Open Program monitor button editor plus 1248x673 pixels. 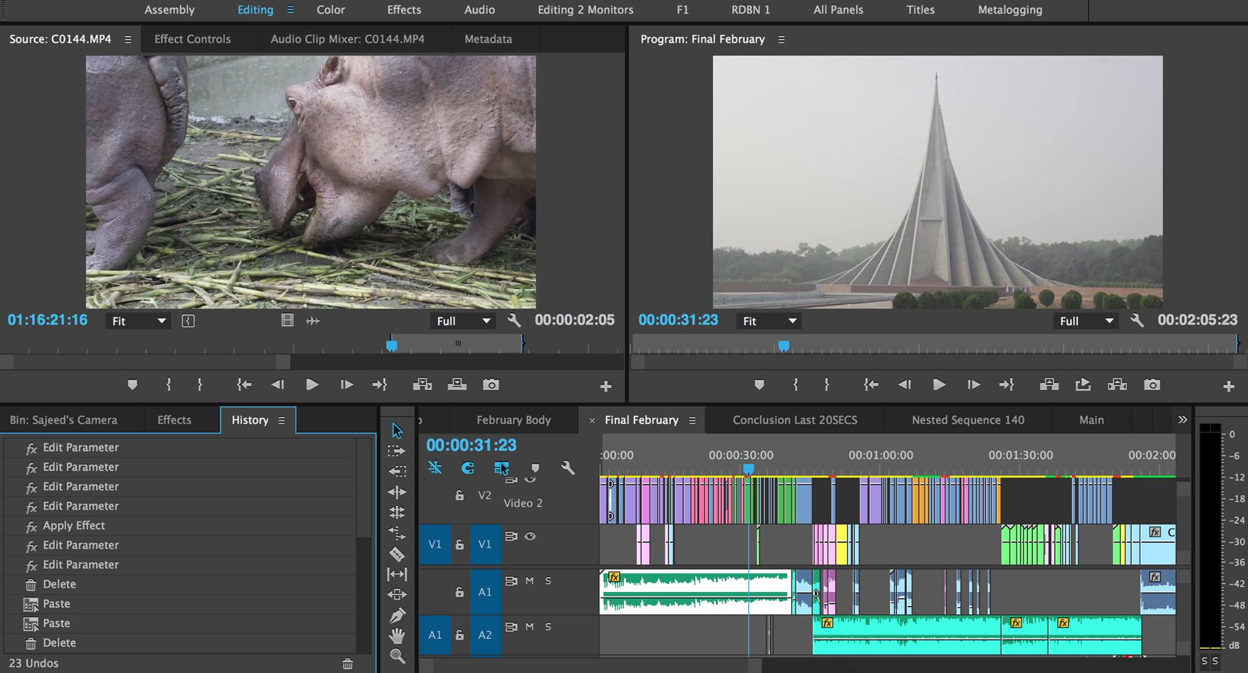1228,386
